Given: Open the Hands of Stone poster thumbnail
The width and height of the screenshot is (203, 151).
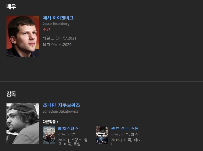Looking at the screenshot, I should click(102, 135).
